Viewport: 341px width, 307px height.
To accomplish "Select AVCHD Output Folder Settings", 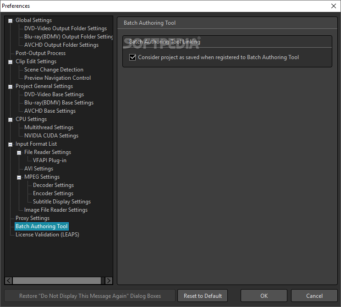I will (61, 45).
